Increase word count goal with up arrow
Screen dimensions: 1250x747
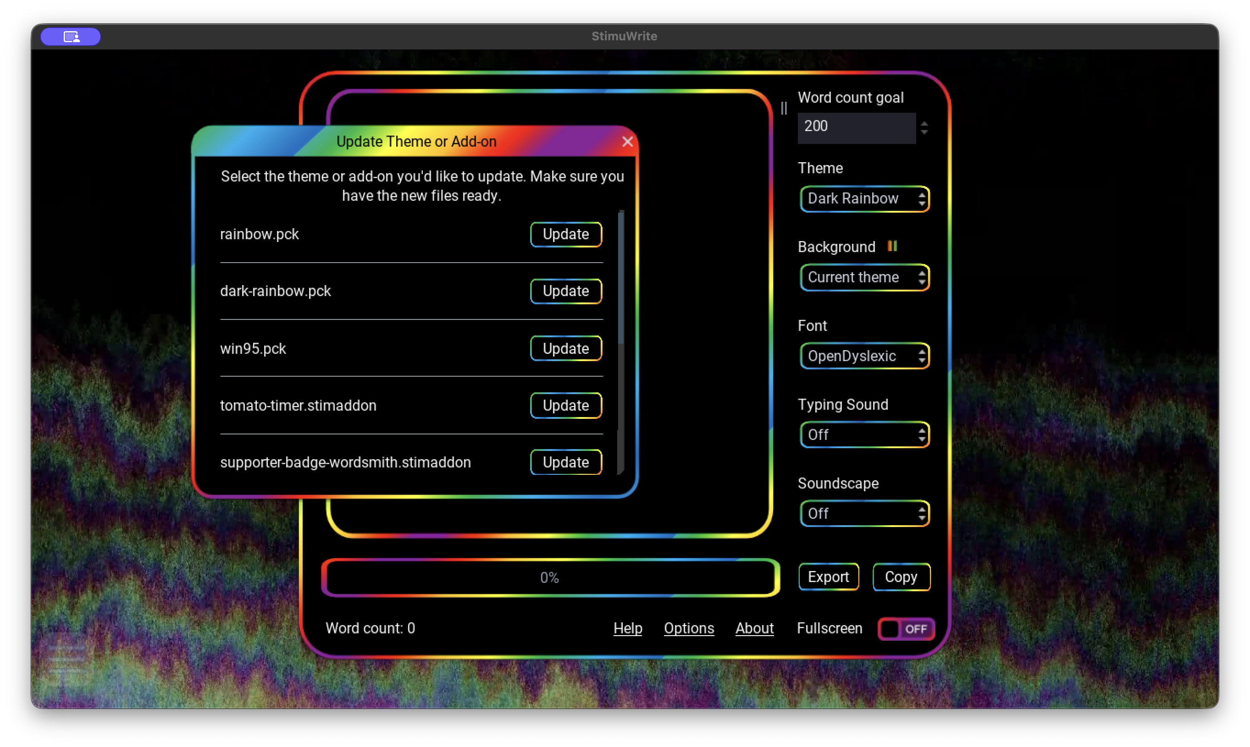coord(924,122)
